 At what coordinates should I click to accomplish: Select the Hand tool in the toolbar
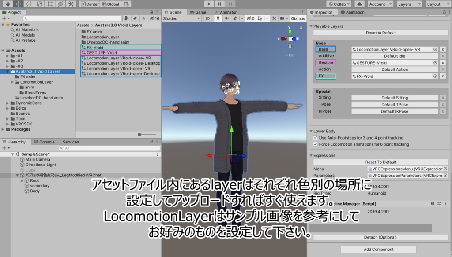(8, 4)
